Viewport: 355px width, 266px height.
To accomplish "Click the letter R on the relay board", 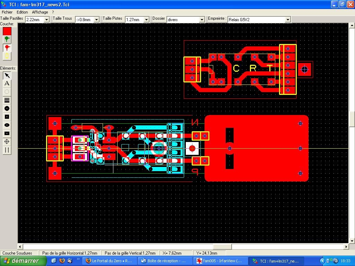I will click(x=253, y=68).
